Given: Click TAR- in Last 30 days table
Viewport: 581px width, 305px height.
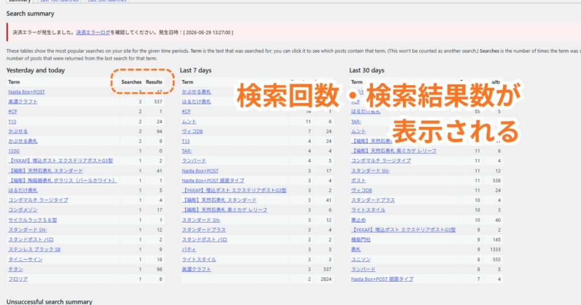Looking at the screenshot, I should [x=356, y=121].
